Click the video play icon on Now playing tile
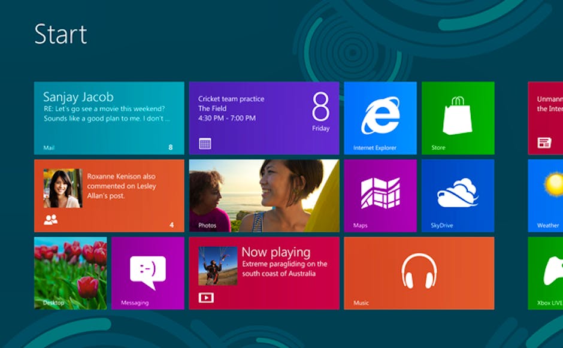Image resolution: width=563 pixels, height=348 pixels. click(x=206, y=297)
